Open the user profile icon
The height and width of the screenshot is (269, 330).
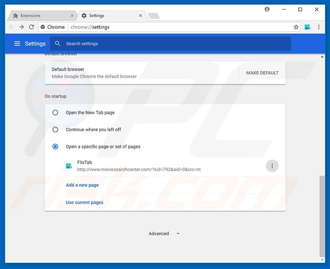(267, 9)
